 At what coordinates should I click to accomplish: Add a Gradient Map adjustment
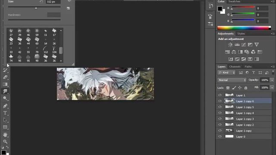pyautogui.click(x=257, y=59)
